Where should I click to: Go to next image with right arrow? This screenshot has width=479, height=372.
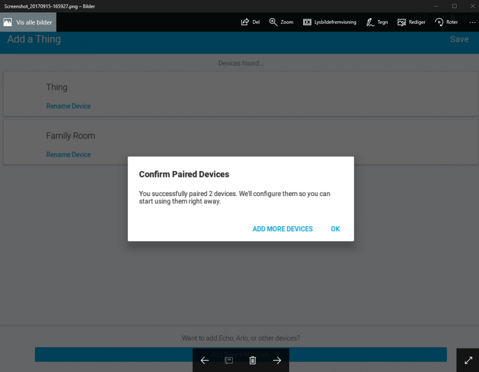[277, 361]
